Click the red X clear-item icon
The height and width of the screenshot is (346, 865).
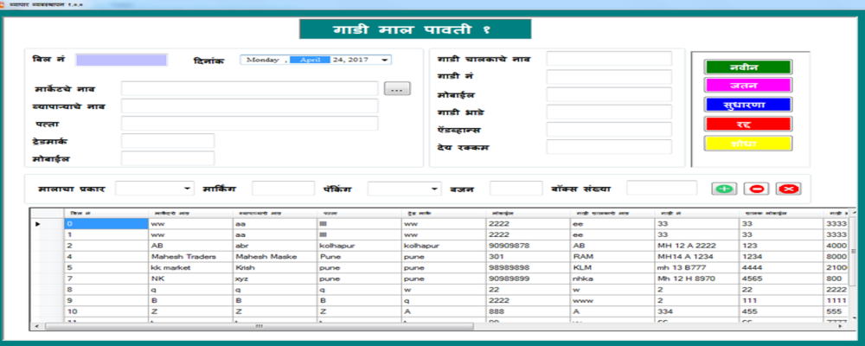(x=787, y=189)
